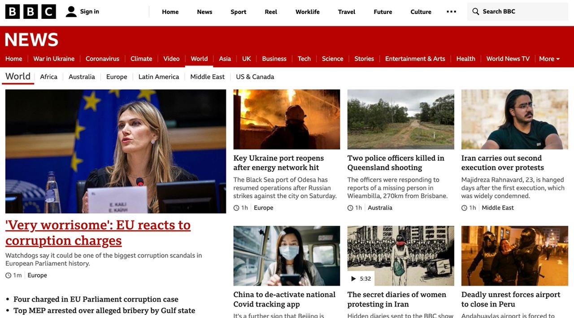The height and width of the screenshot is (318, 574).
Task: Open Two police officers killed headline
Action: pyautogui.click(x=396, y=163)
